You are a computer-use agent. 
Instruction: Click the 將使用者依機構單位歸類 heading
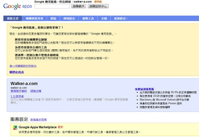click(x=31, y=40)
